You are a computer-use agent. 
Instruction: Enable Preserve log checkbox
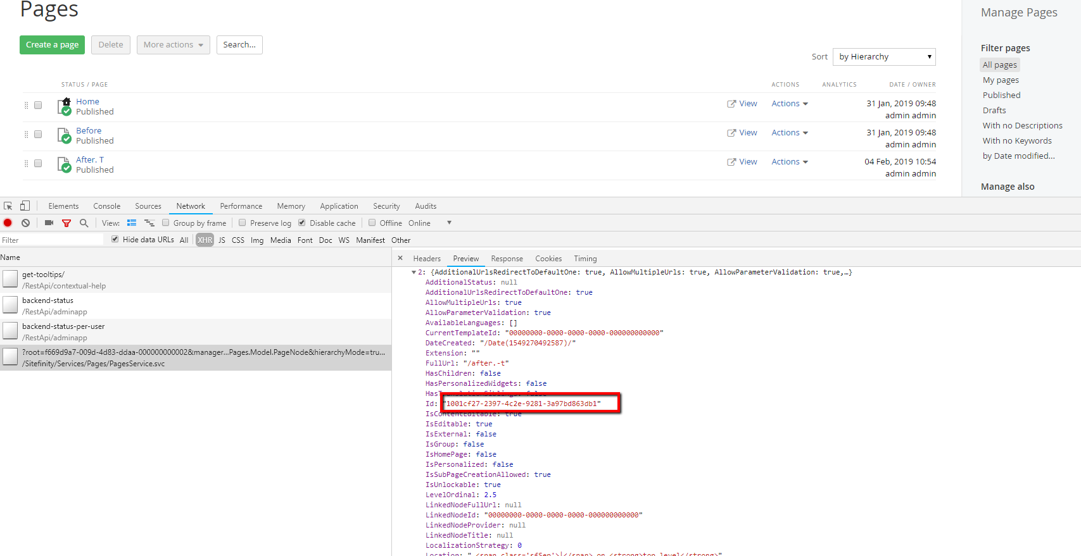pyautogui.click(x=243, y=223)
